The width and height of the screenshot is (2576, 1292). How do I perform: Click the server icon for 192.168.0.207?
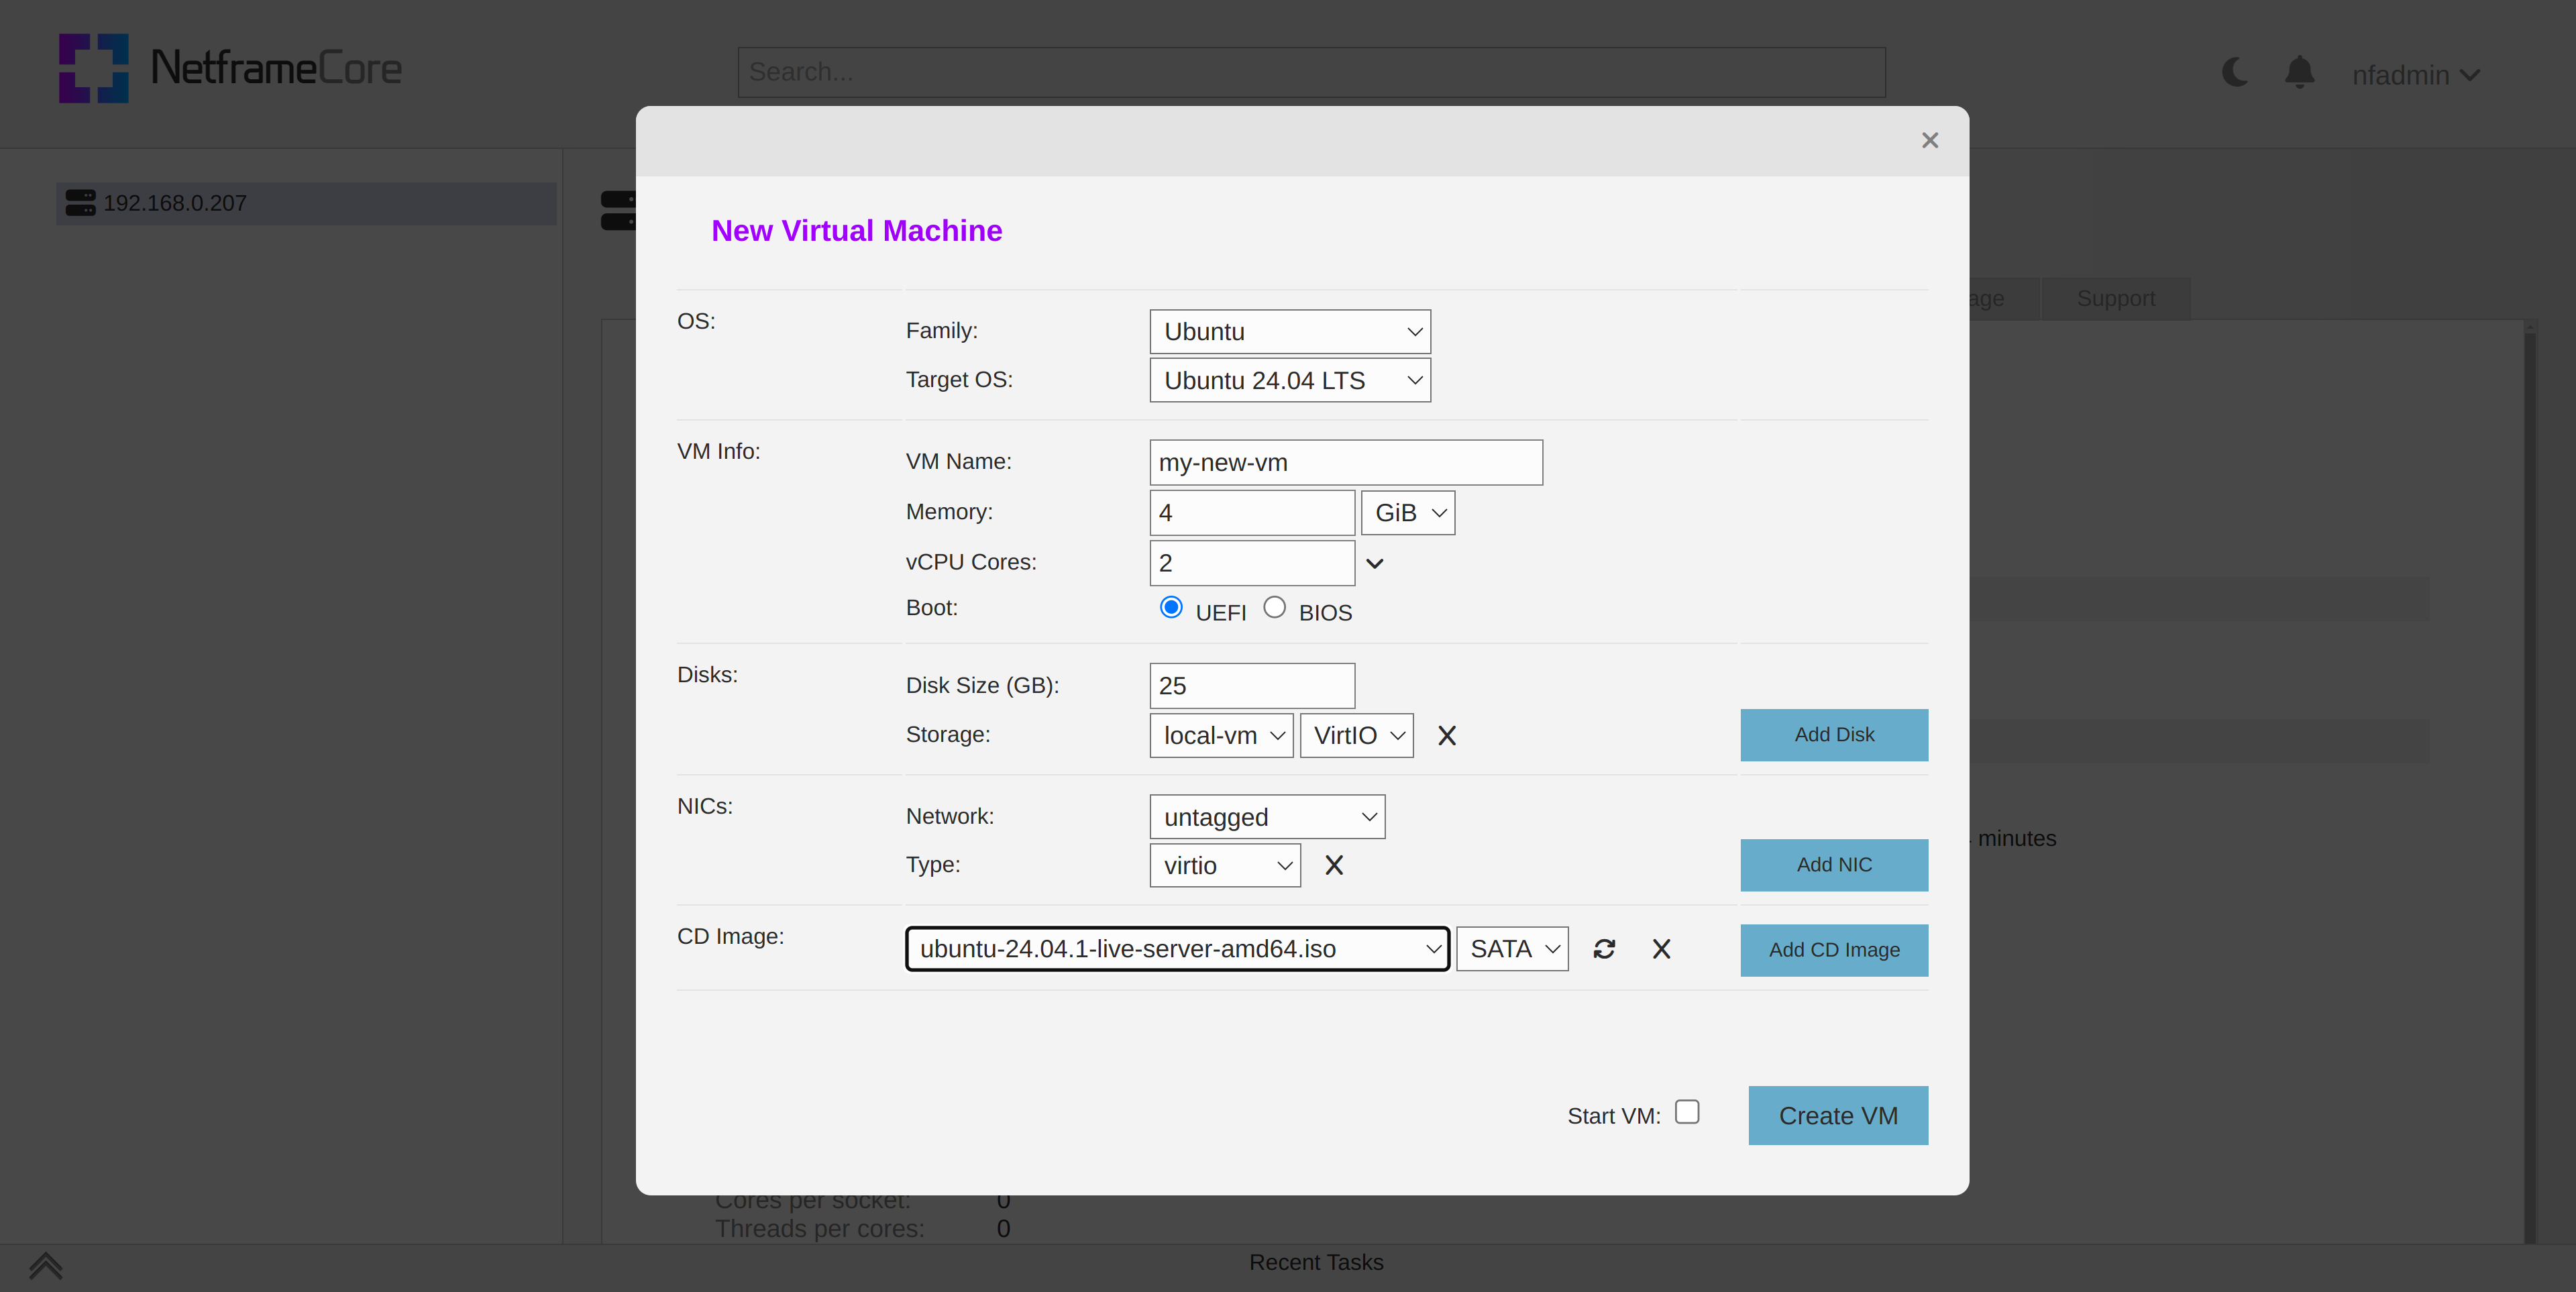[80, 203]
